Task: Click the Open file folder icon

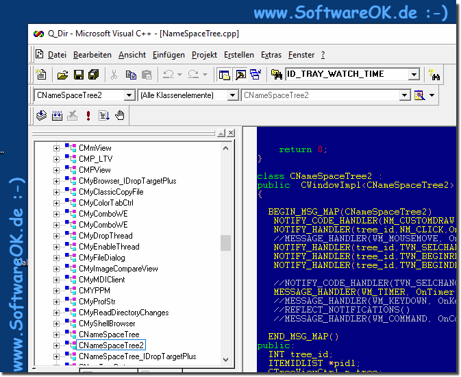Action: 62,75
